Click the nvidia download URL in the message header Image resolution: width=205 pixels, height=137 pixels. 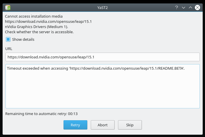click(x=48, y=21)
